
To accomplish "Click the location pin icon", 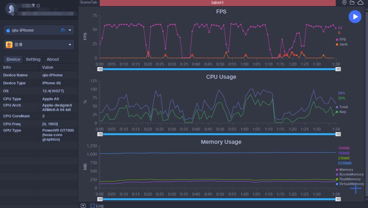I will coord(344,3).
